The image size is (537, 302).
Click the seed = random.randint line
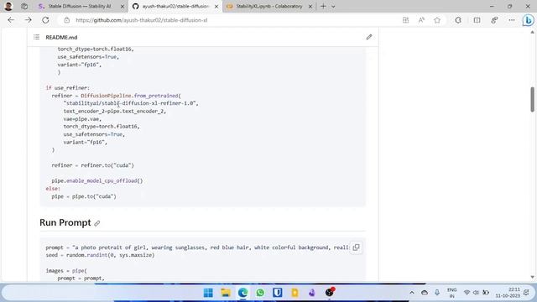[x=100, y=255]
